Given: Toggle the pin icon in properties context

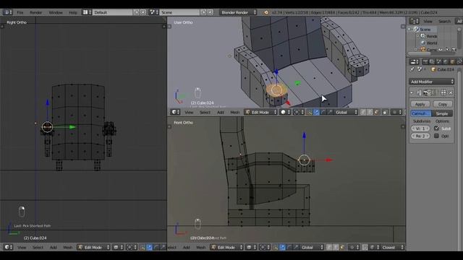Looking at the screenshot, I should point(412,69).
